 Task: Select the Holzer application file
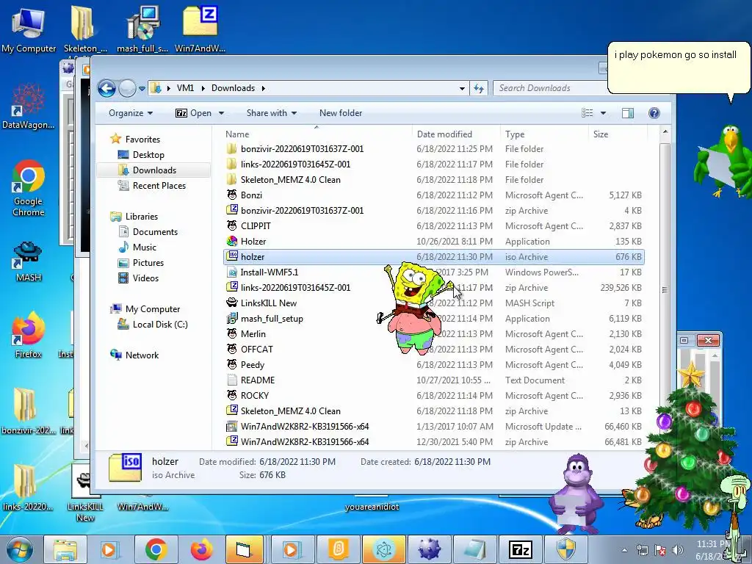coord(433,241)
